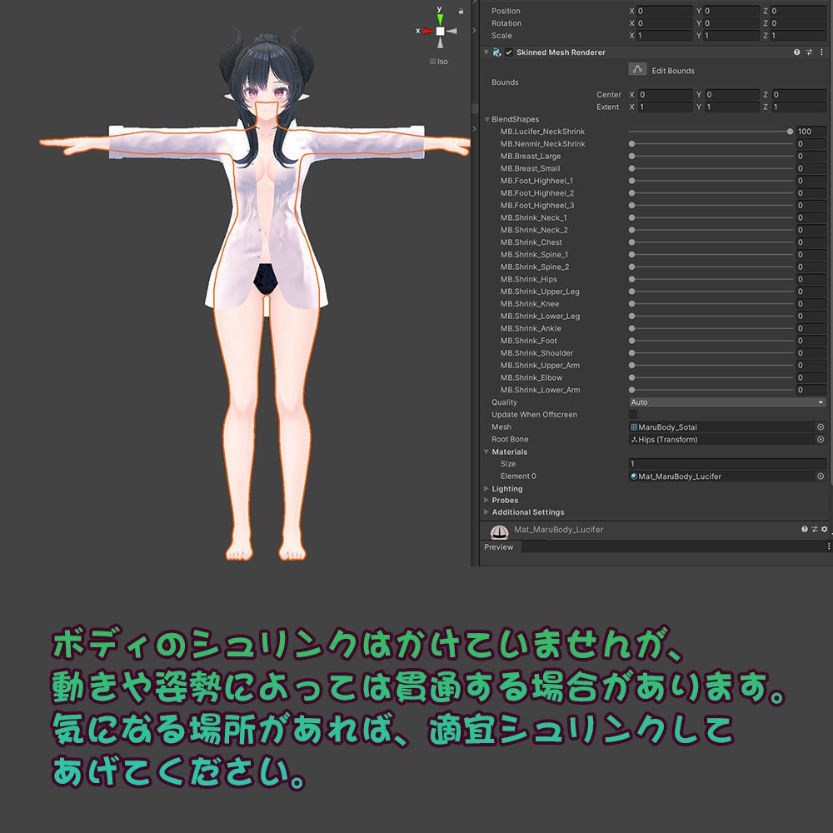Open the Mesh object picker circle

pyautogui.click(x=821, y=427)
